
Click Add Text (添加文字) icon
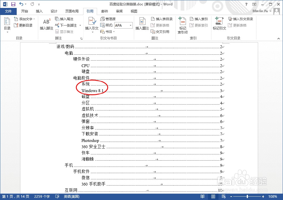(x=16, y=19)
